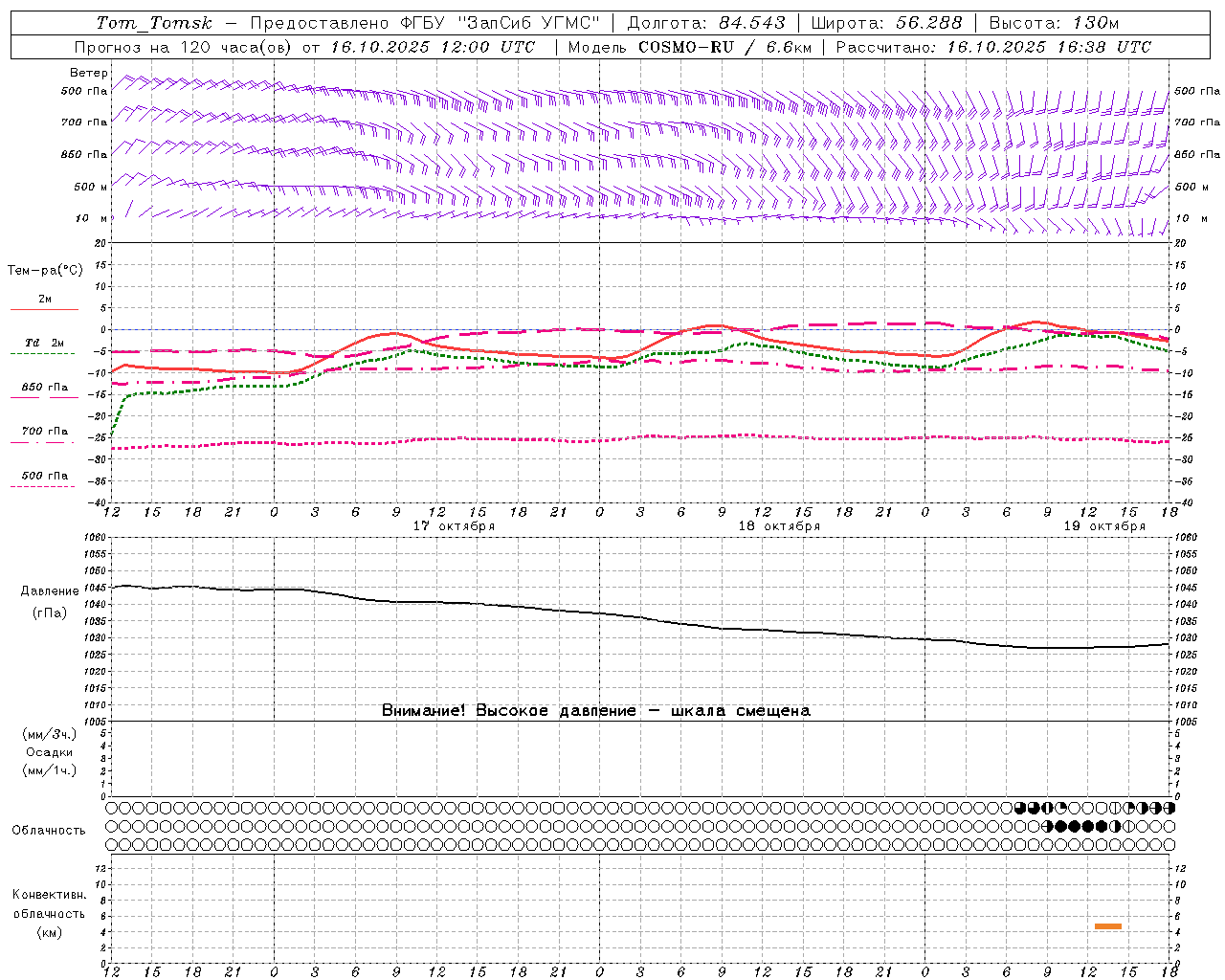Click the (мм/3ч.) precipitation unit label

[50, 734]
